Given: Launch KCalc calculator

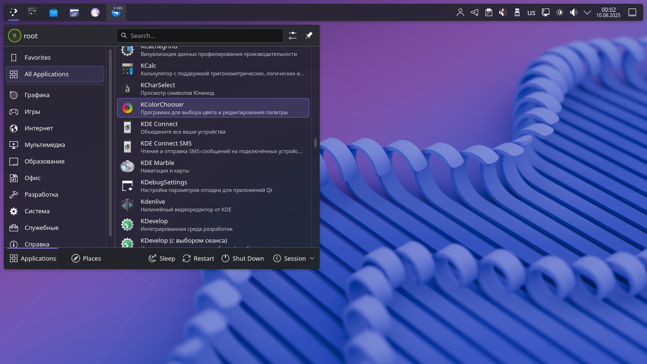Looking at the screenshot, I should click(213, 69).
